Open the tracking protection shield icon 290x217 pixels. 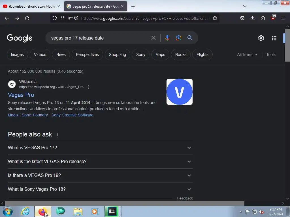click(55, 18)
